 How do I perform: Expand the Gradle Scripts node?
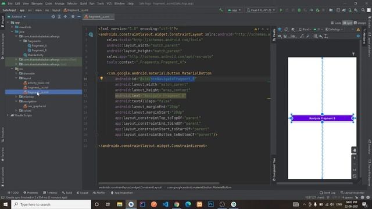point(8,115)
